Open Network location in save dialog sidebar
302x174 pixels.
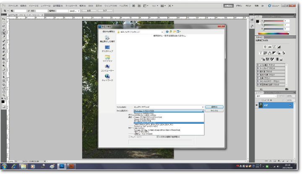(107, 78)
